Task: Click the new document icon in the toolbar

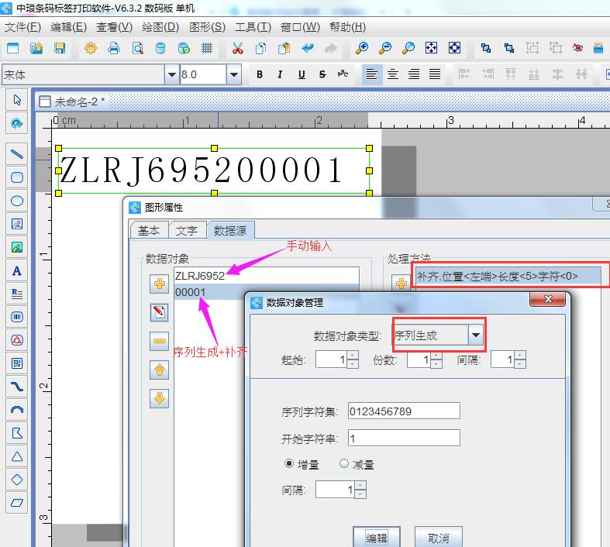Action: pyautogui.click(x=13, y=48)
